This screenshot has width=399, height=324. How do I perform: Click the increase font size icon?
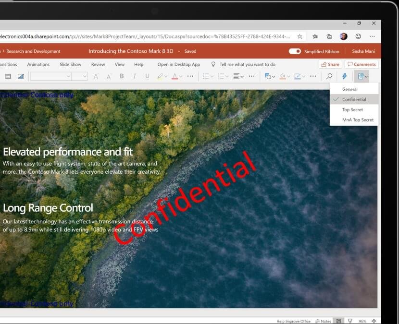click(96, 76)
